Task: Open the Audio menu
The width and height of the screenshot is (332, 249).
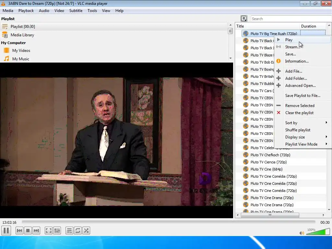Action: click(x=44, y=11)
